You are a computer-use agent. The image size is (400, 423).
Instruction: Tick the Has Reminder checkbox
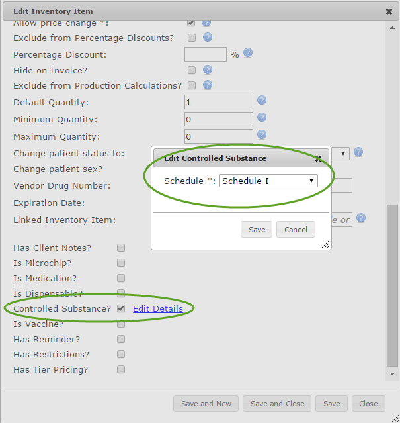[121, 339]
